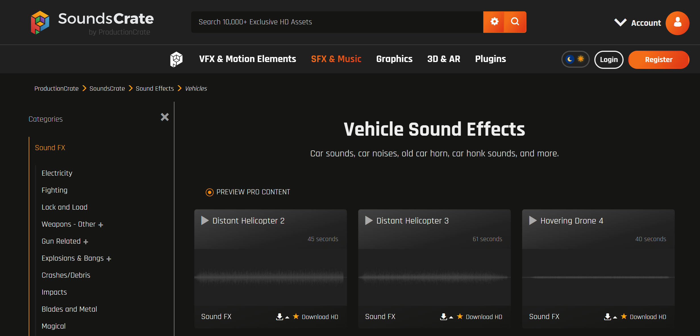Click the Login button
The width and height of the screenshot is (700, 336).
609,59
